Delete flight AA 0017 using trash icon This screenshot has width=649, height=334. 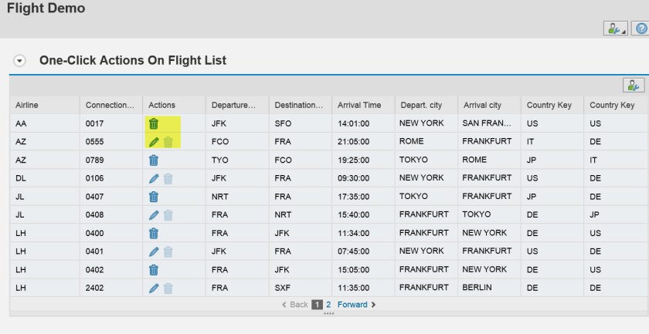point(154,123)
